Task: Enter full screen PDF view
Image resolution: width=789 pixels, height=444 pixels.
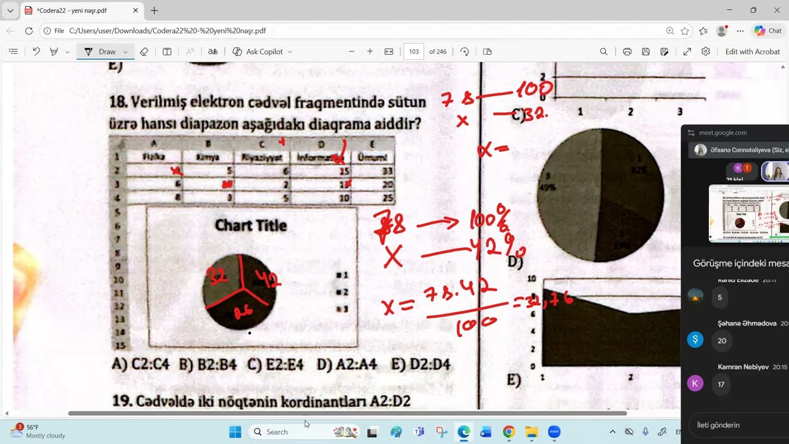Action: click(687, 52)
